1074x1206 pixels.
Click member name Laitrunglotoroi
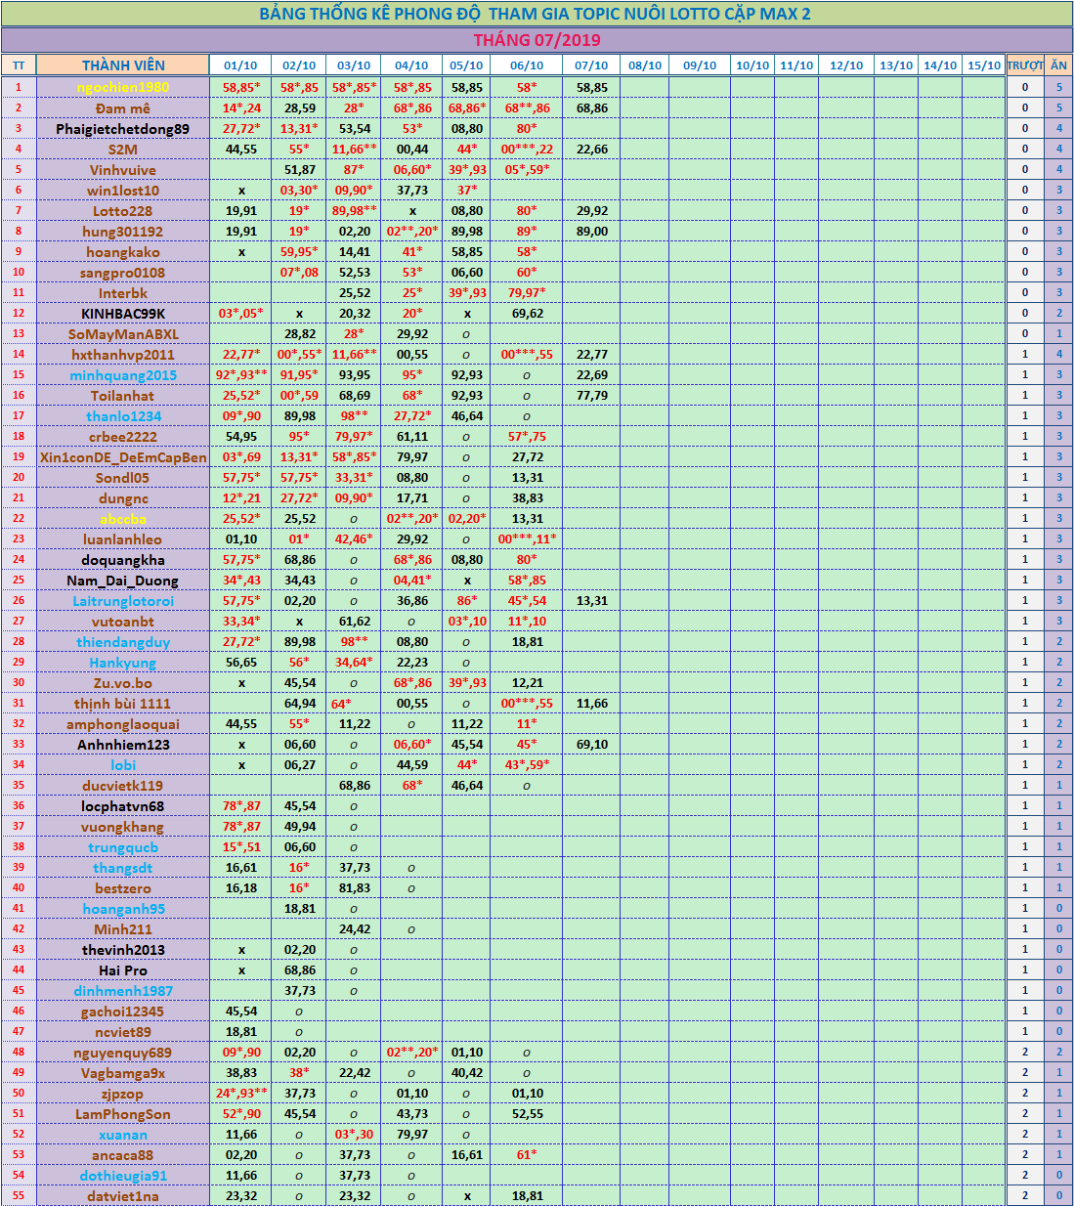coord(123,600)
